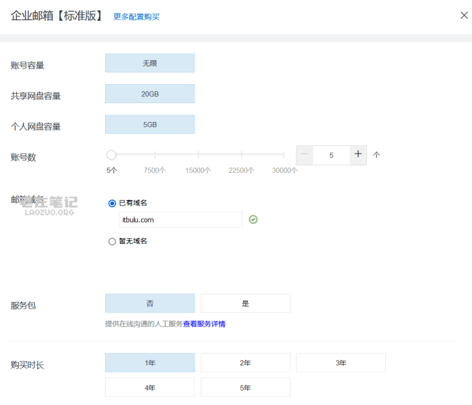Select 3年 purchase duration
472x405 pixels.
pos(340,363)
